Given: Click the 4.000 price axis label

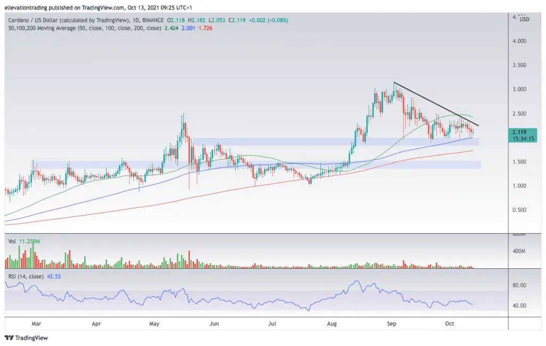Looking at the screenshot, I should pos(519,41).
